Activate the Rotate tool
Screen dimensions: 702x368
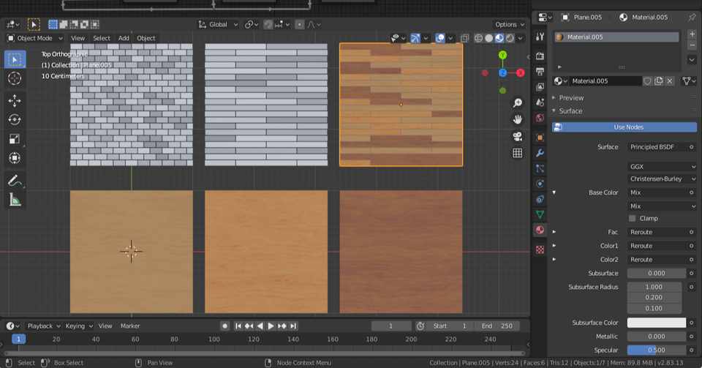pos(15,119)
